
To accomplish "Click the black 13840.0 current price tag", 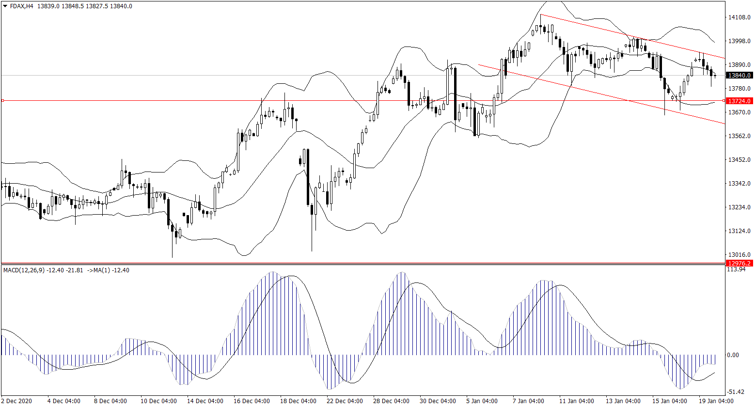I will coord(740,76).
